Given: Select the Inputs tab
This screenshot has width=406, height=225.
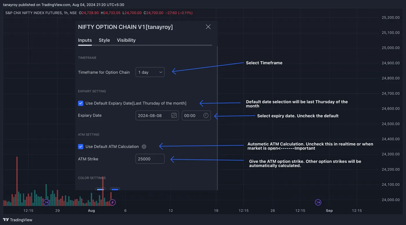Looking at the screenshot, I should tap(85, 40).
